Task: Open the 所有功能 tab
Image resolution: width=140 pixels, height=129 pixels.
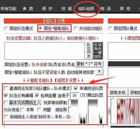Action: tap(8, 9)
